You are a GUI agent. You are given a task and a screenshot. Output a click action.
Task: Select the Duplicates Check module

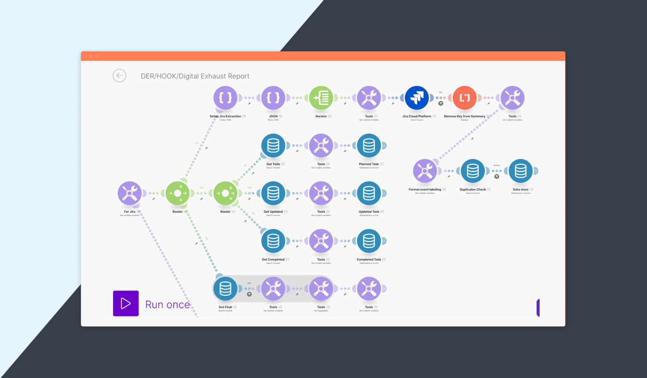pyautogui.click(x=473, y=171)
